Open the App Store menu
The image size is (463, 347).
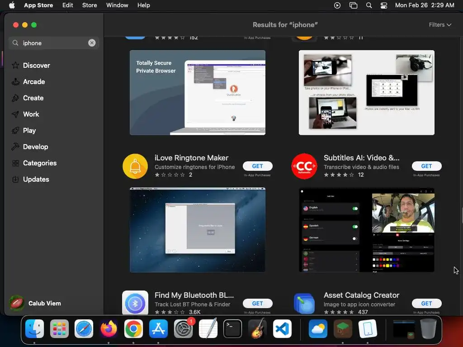(x=38, y=5)
